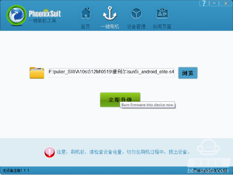
Task: Click the red exclamation warning icon
Action: point(50,152)
